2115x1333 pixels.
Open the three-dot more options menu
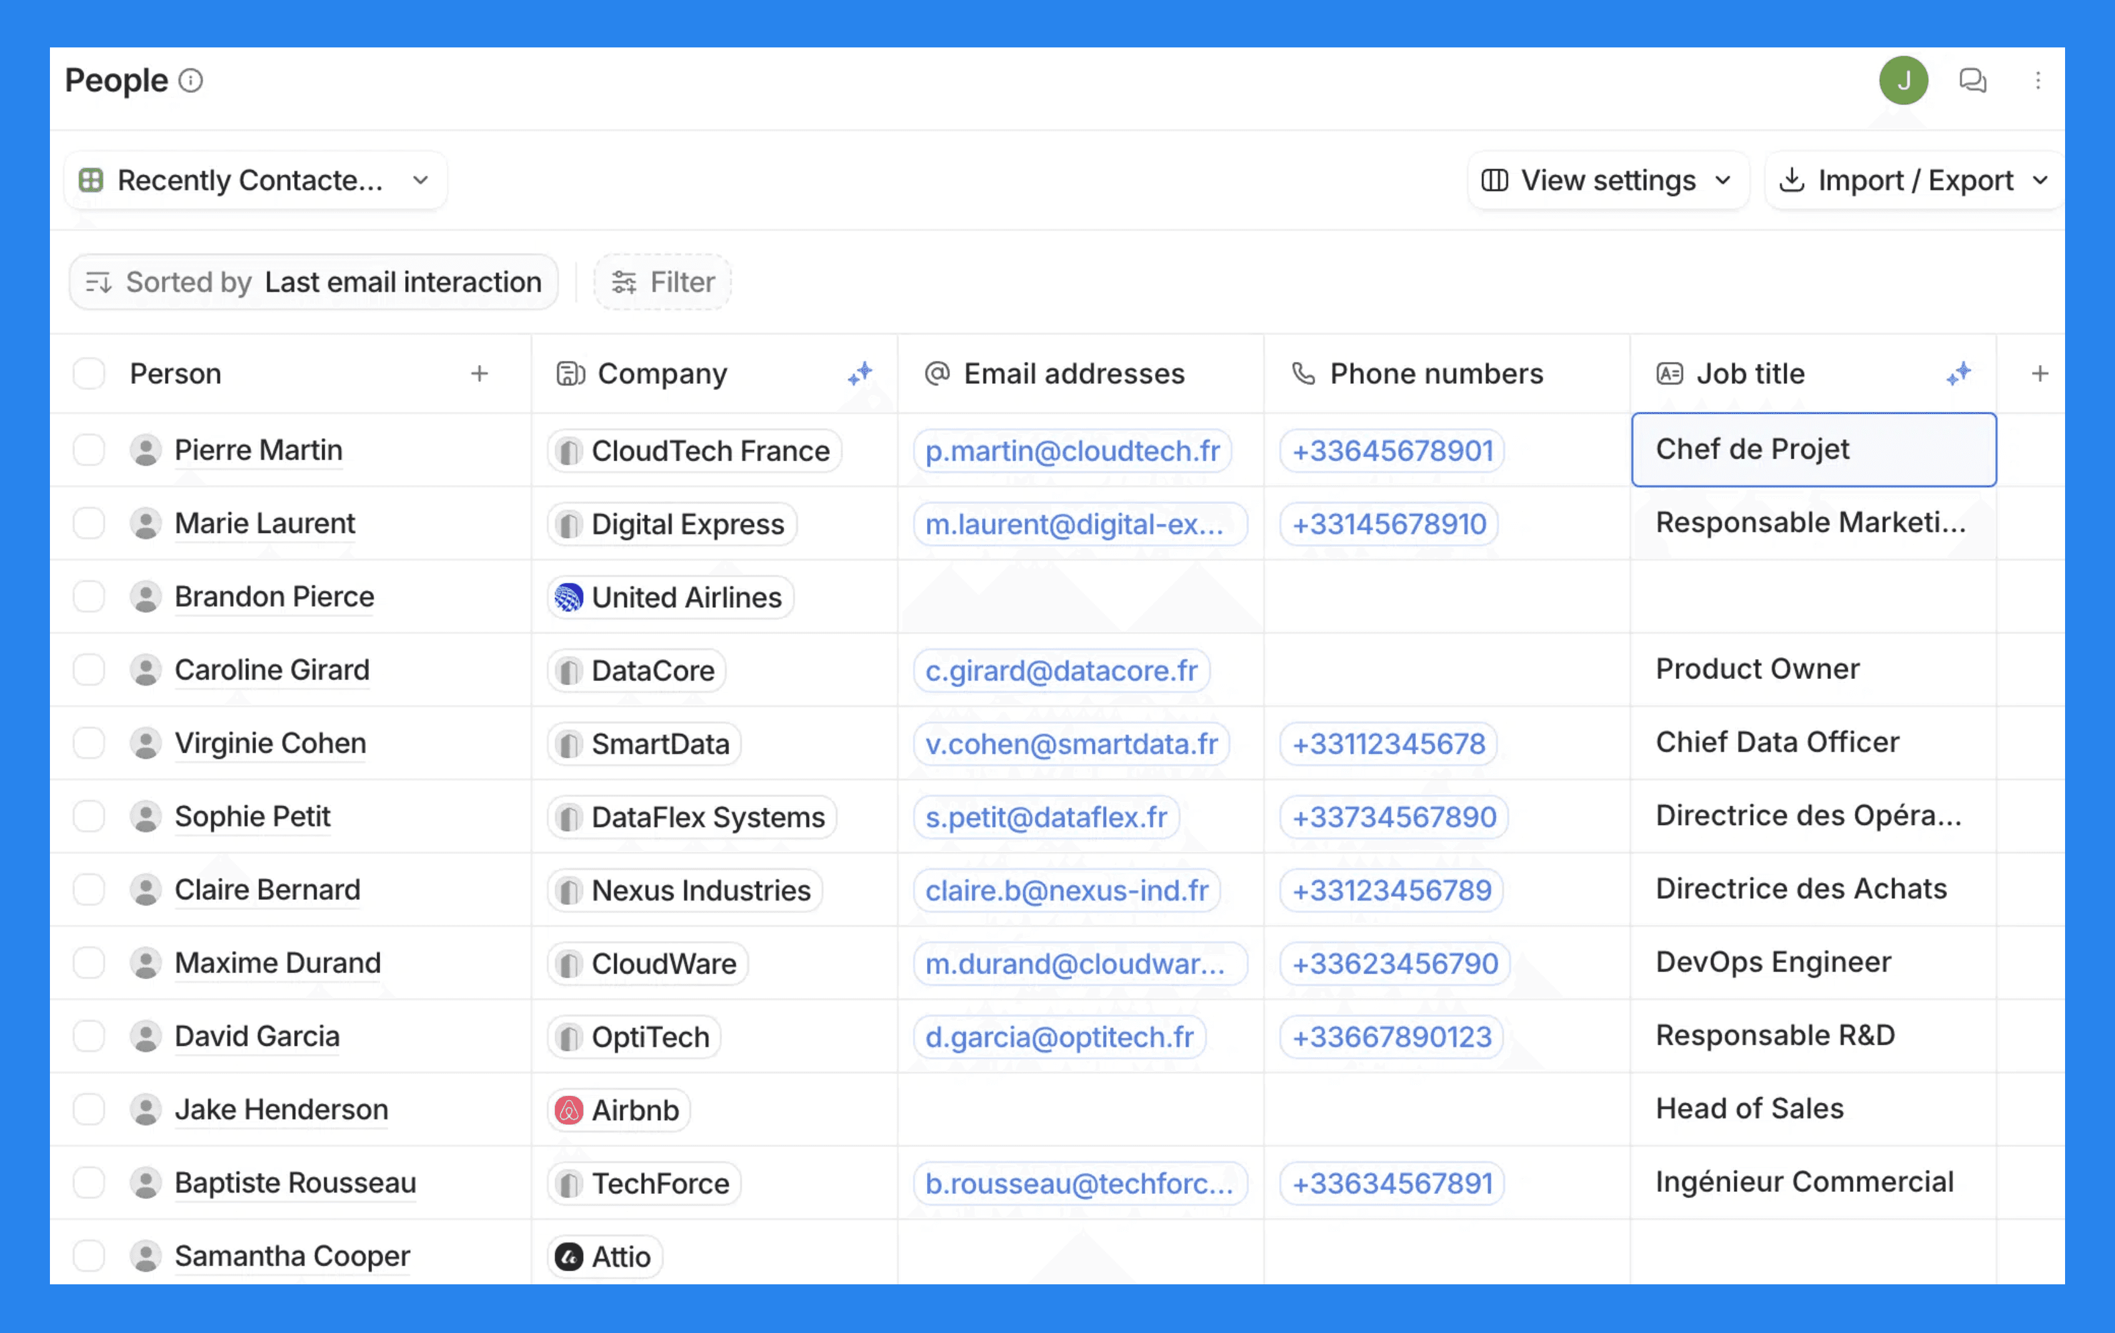point(2038,81)
